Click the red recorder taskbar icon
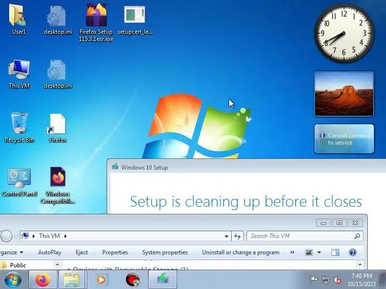 [x=132, y=280]
